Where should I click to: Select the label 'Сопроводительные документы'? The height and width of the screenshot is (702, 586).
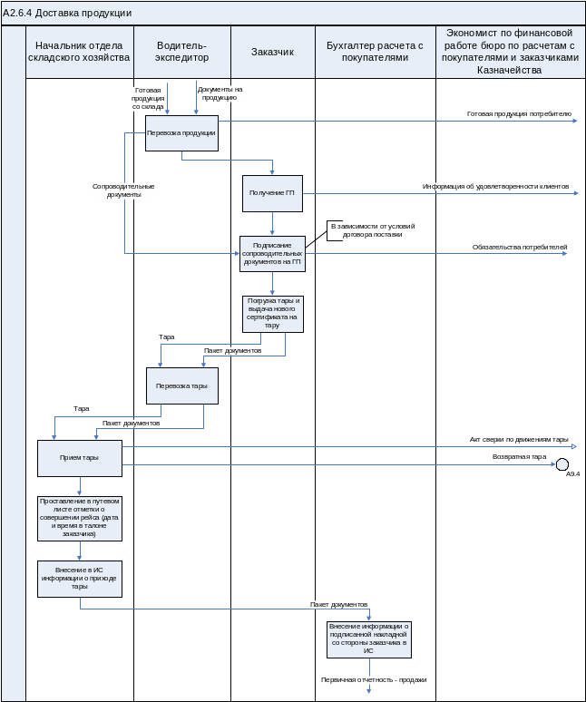(x=123, y=190)
